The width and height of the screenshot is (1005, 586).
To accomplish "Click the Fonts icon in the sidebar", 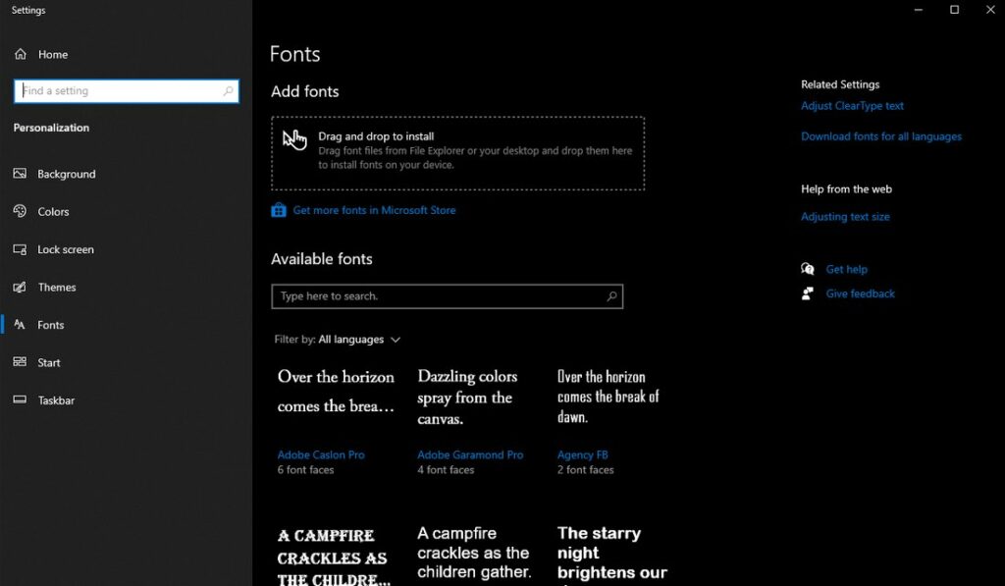I will click(22, 325).
